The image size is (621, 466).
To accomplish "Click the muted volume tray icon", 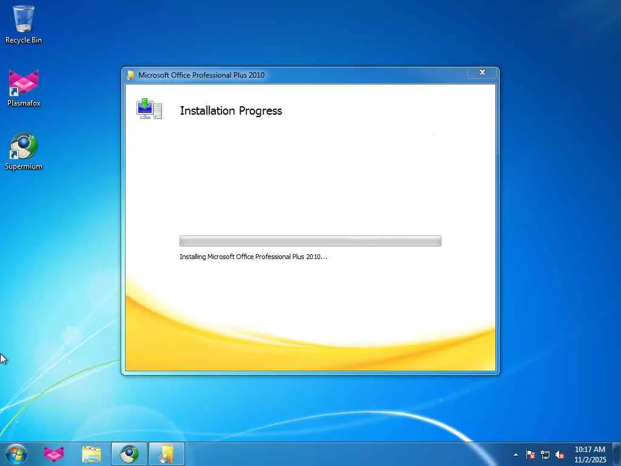I will pyautogui.click(x=560, y=454).
